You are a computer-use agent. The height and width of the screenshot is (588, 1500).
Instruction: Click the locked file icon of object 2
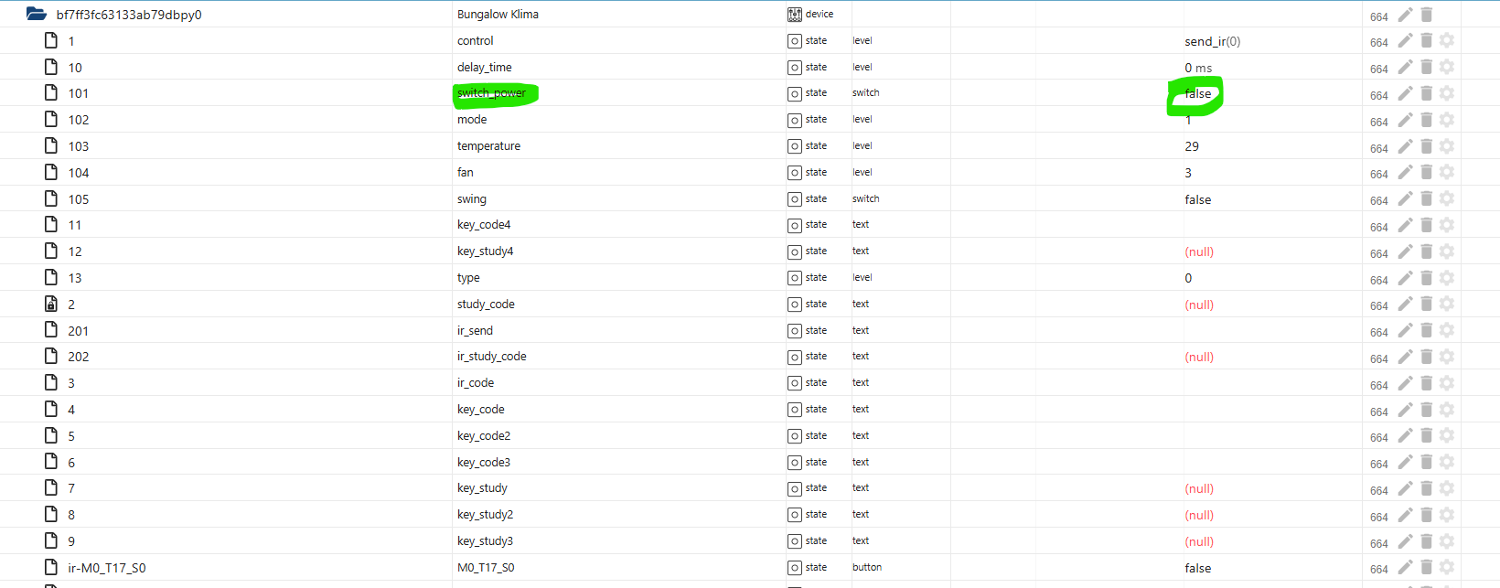coord(51,304)
